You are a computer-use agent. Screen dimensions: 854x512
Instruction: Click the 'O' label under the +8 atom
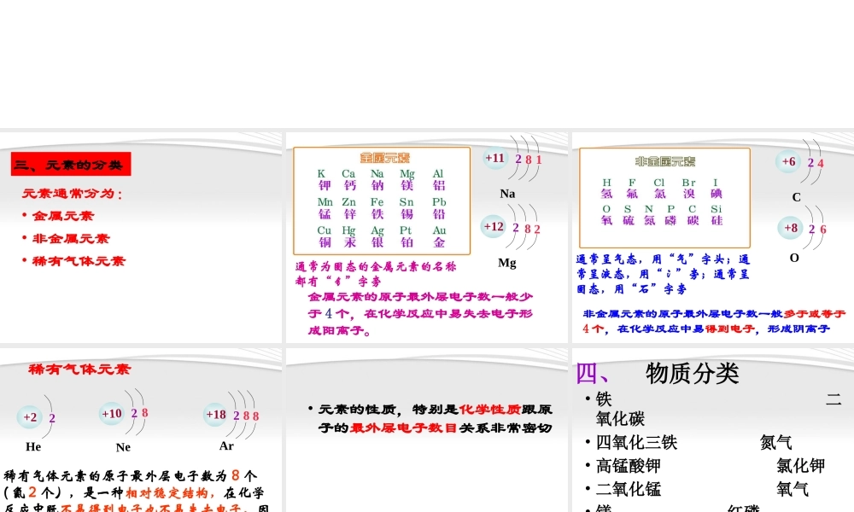[794, 258]
